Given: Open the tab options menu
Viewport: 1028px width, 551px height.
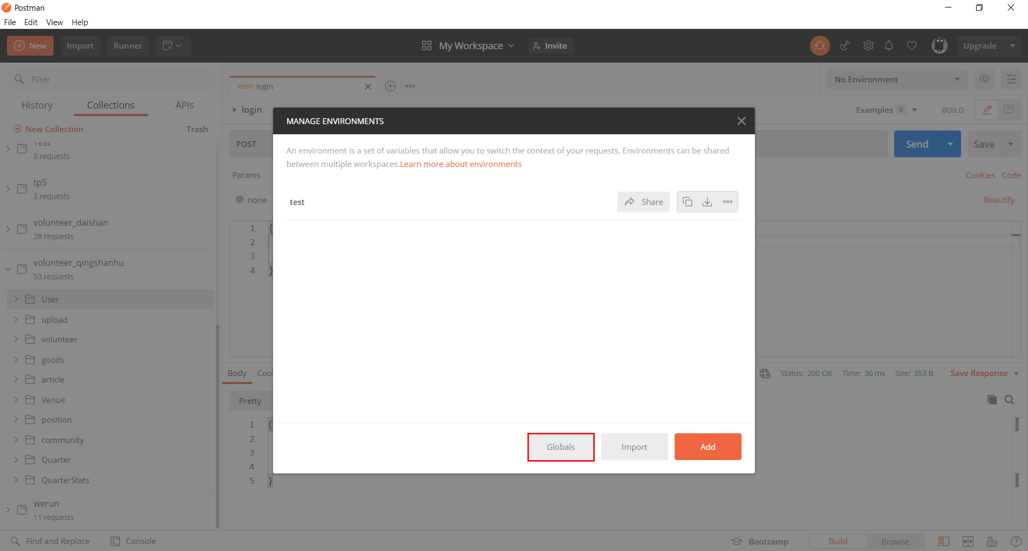Looking at the screenshot, I should point(410,86).
